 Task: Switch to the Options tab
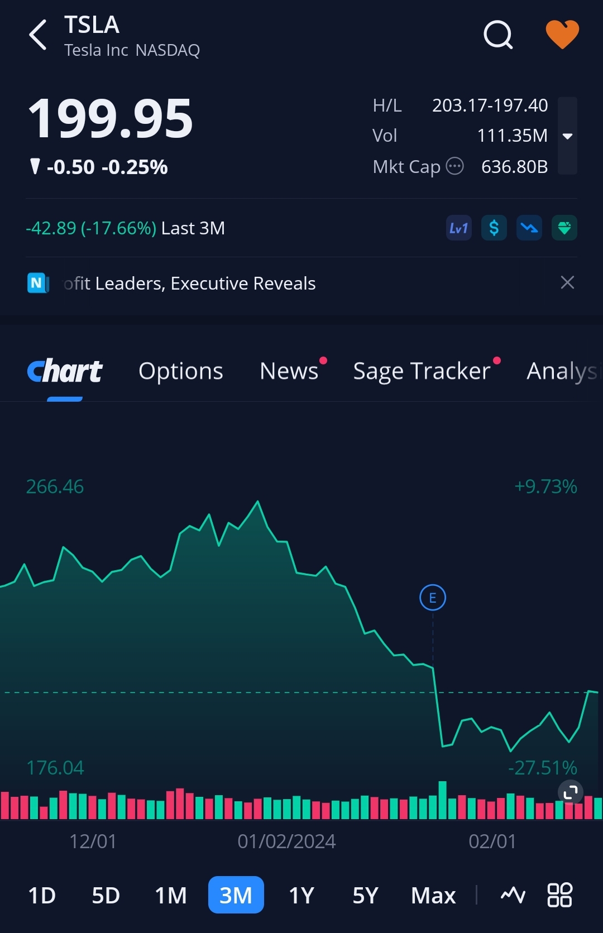coord(181,371)
